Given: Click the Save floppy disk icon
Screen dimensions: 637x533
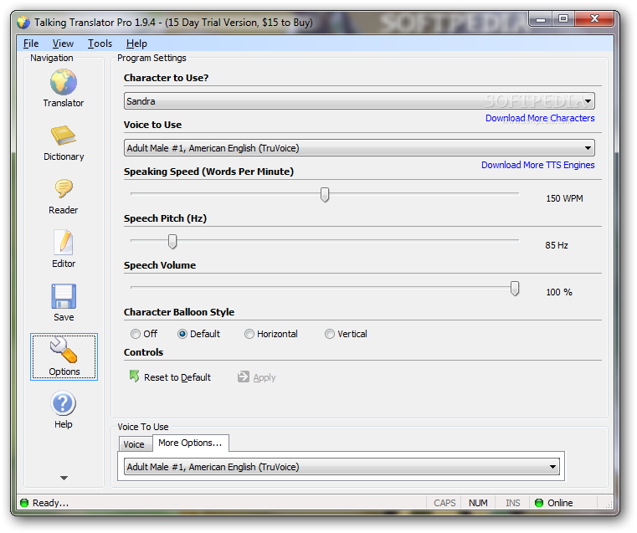Looking at the screenshot, I should coord(64,296).
